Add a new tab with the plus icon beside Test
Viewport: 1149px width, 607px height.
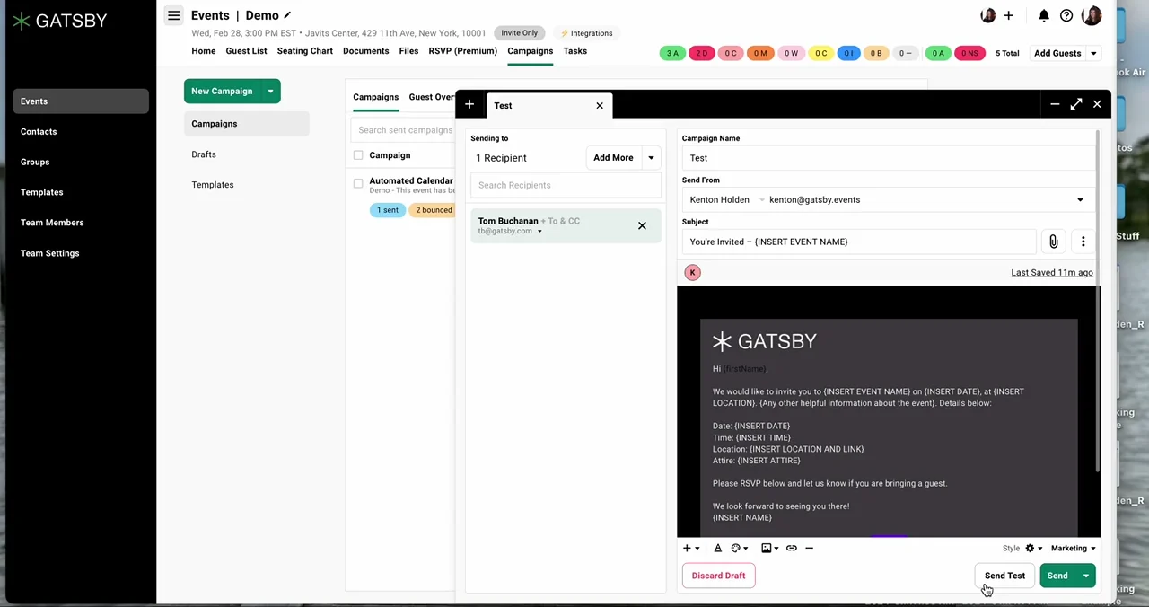point(469,105)
